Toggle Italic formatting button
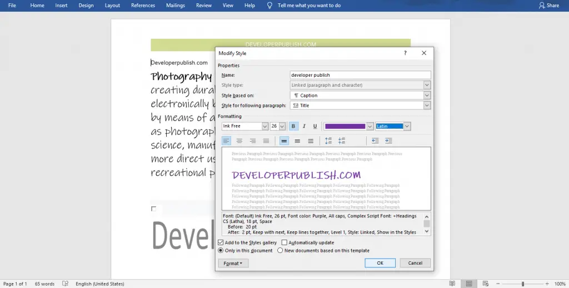The height and width of the screenshot is (288, 569). [x=304, y=126]
